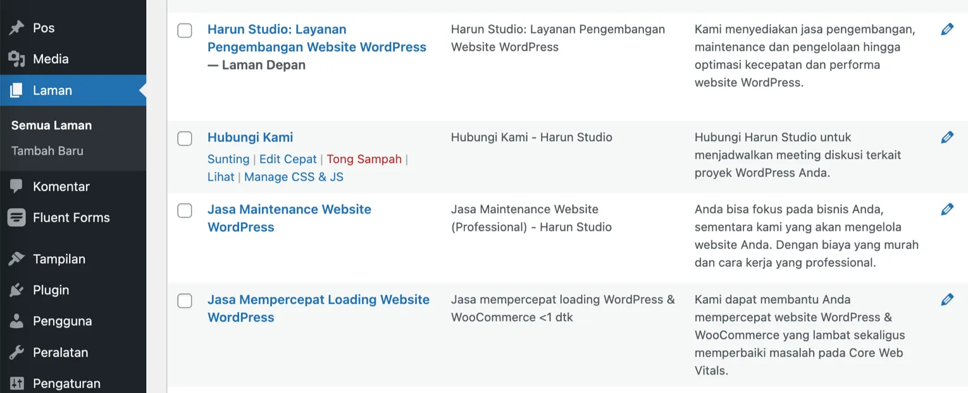The height and width of the screenshot is (393, 968).
Task: Open the Media menu
Action: 73,59
